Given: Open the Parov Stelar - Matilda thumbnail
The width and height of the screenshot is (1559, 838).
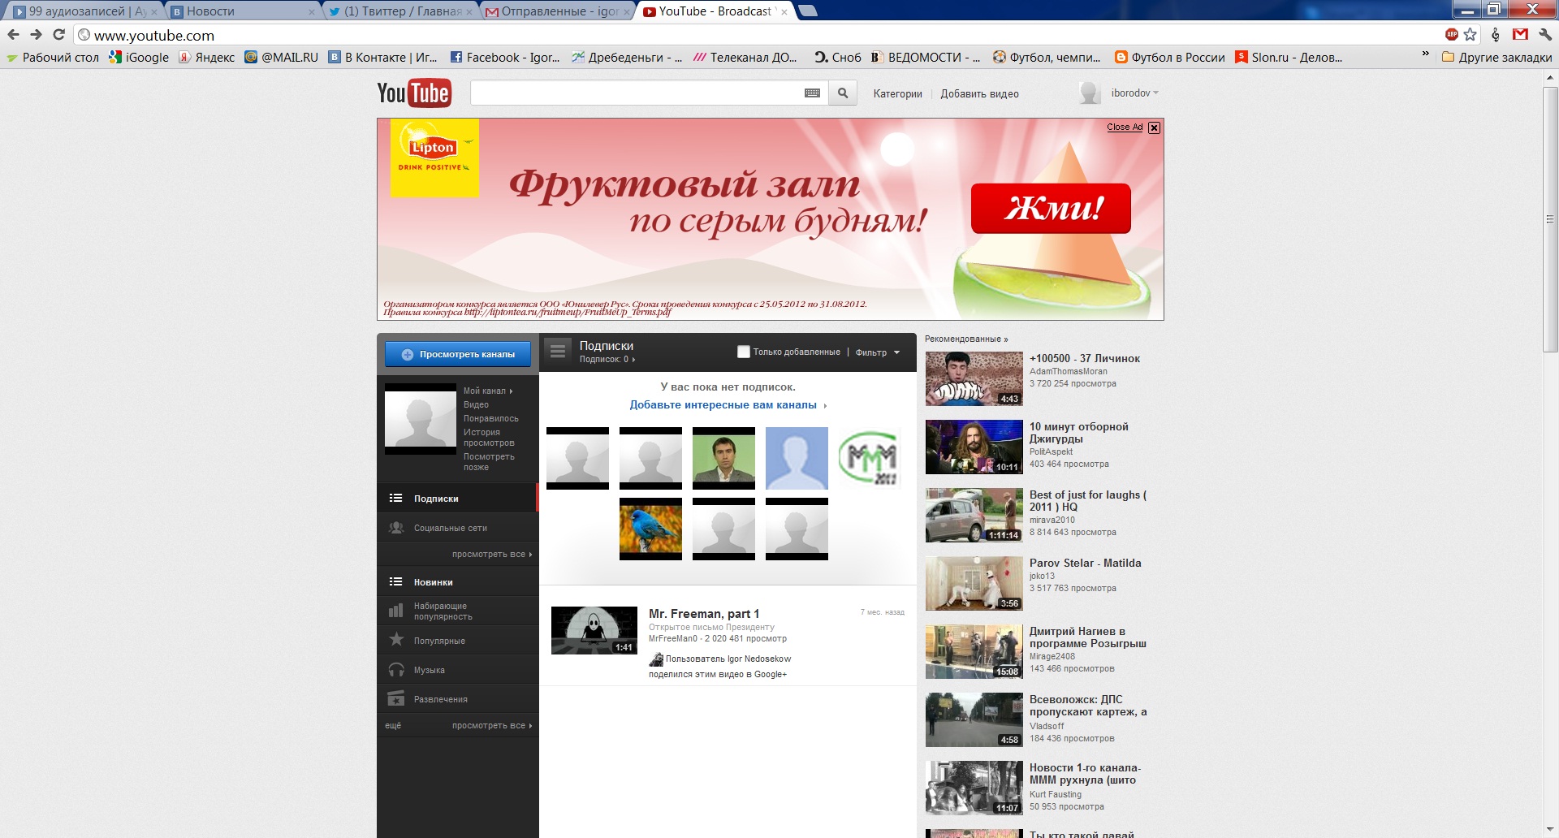Looking at the screenshot, I should point(974,583).
